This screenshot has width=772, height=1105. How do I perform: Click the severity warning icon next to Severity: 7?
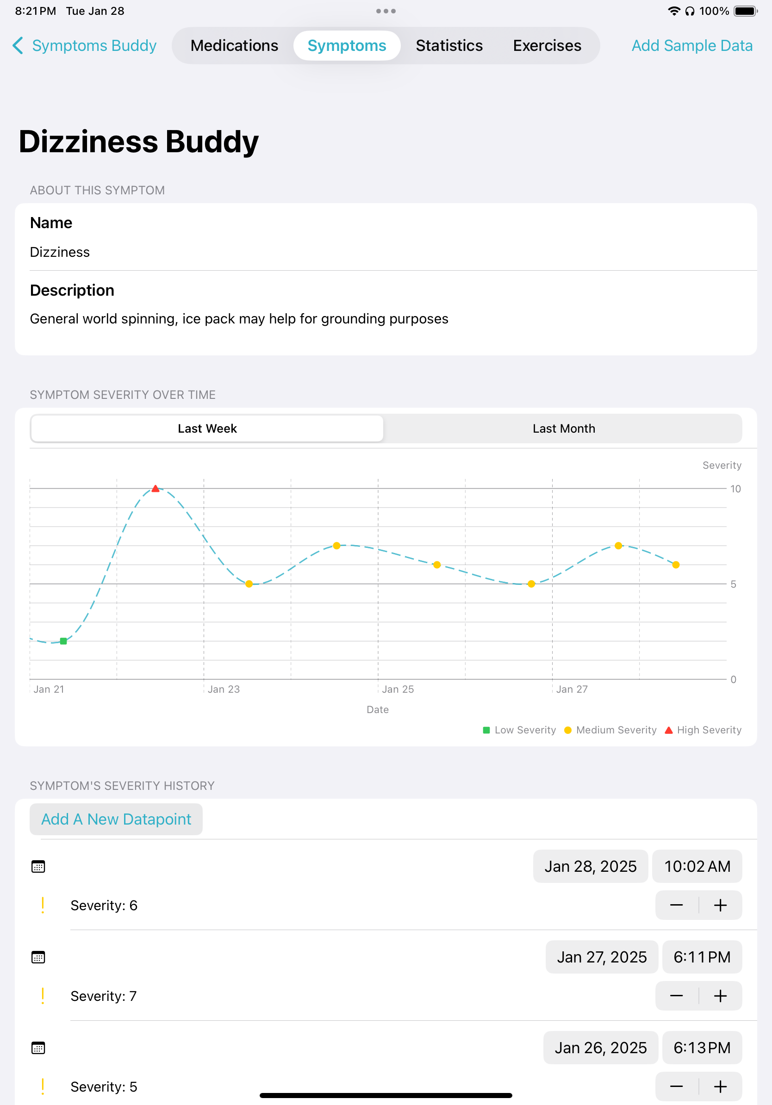(43, 996)
